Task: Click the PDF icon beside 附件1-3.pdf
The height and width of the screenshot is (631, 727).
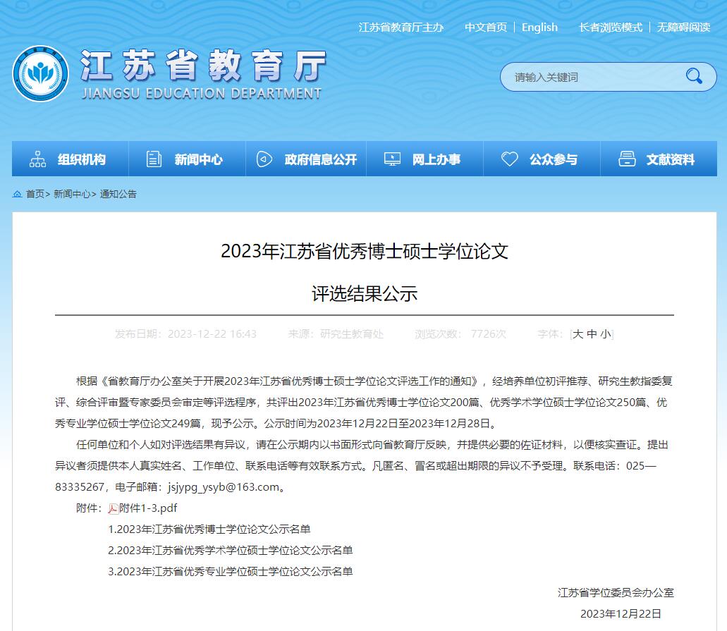Action: pyautogui.click(x=113, y=508)
